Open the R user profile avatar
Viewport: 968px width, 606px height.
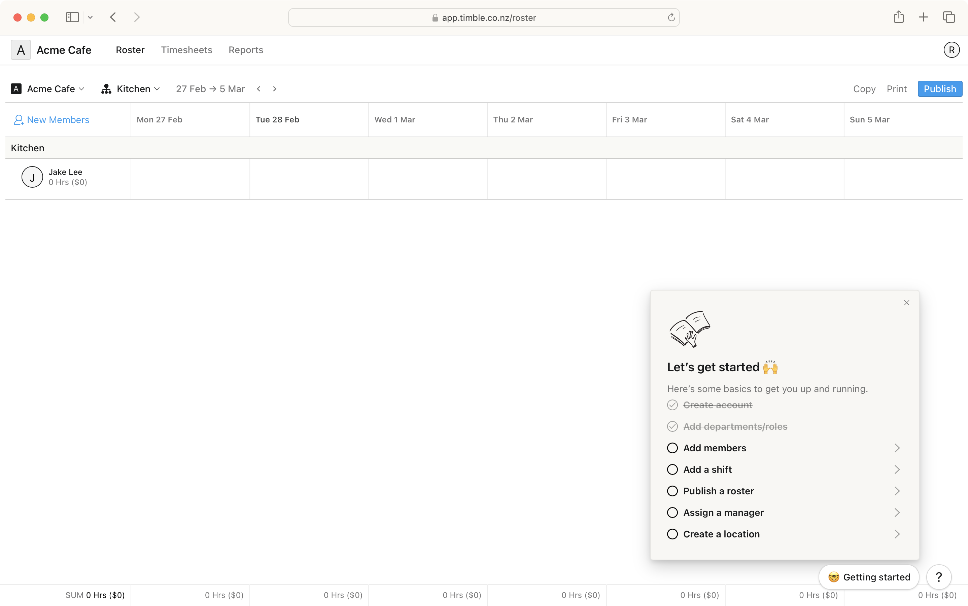[x=951, y=50]
